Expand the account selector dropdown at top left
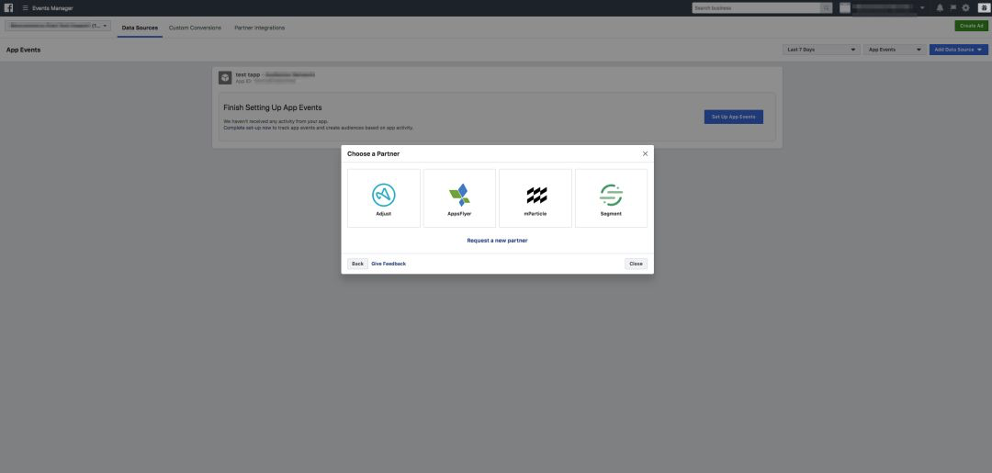The height and width of the screenshot is (473, 992). pyautogui.click(x=58, y=26)
